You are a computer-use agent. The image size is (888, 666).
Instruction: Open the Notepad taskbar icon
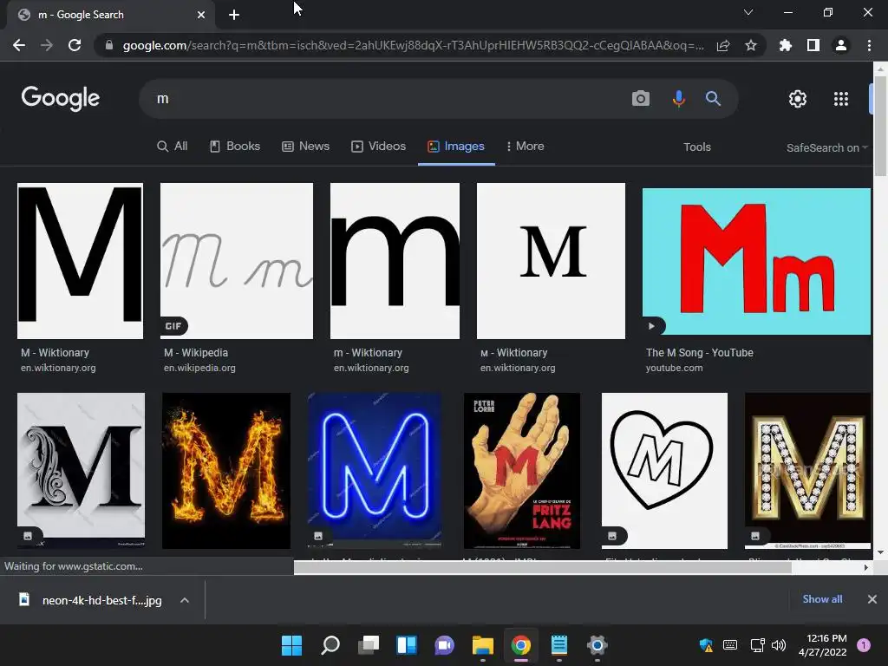click(x=559, y=644)
